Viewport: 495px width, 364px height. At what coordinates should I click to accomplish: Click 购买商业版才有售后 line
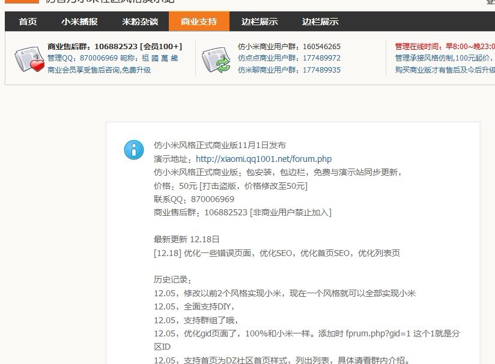coord(445,70)
